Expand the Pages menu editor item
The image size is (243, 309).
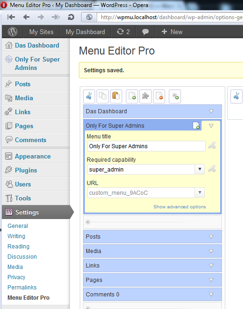211,280
